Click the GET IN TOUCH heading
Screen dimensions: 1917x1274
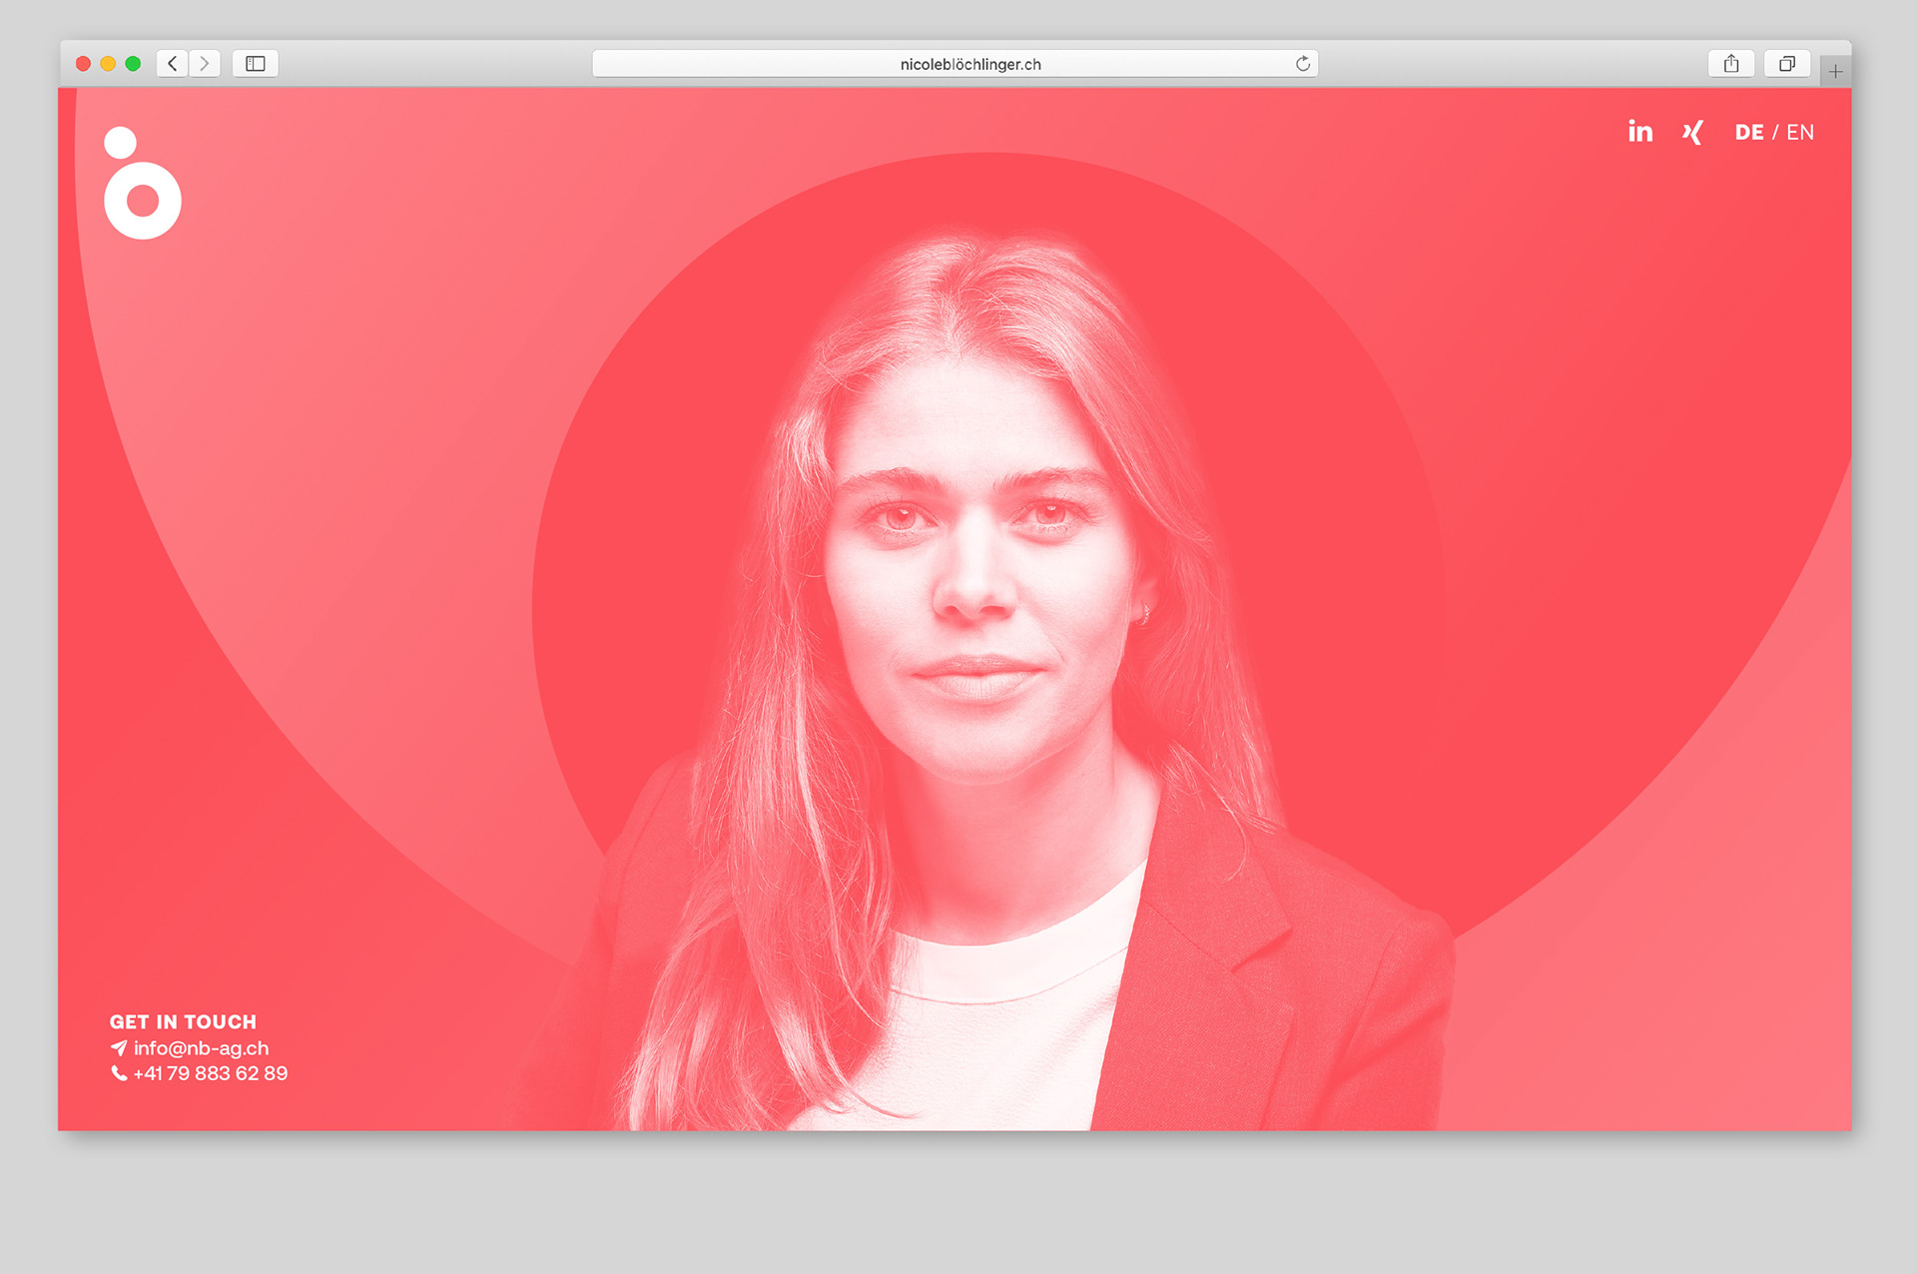[x=183, y=1021]
